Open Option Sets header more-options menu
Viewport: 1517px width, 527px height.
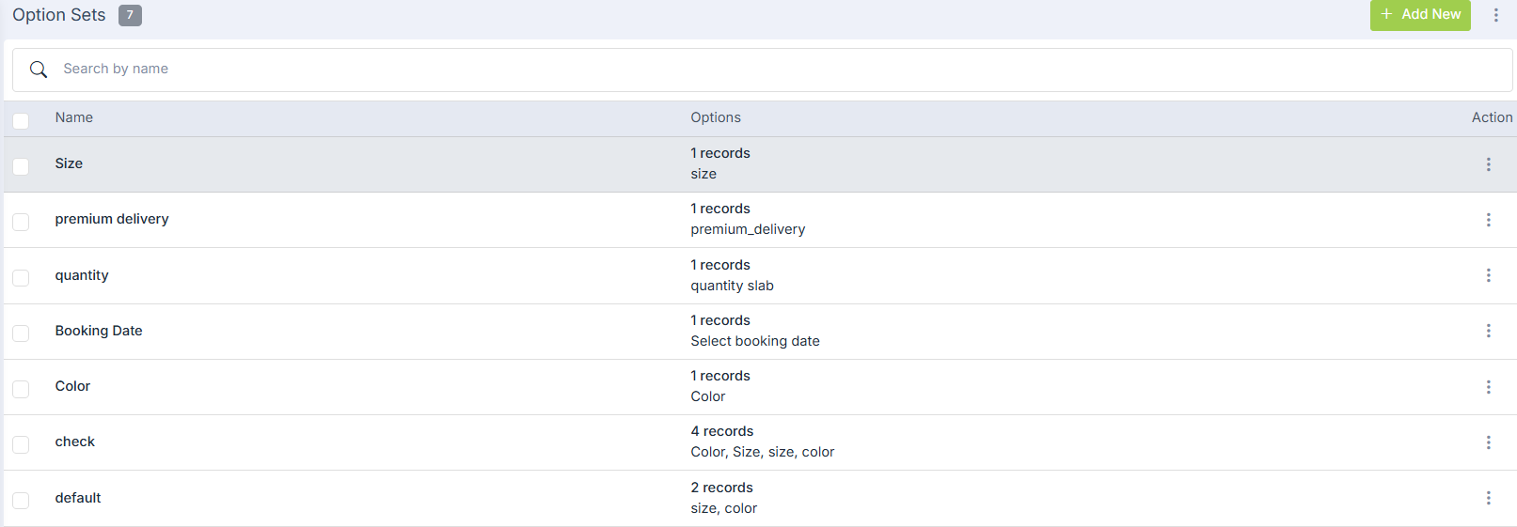[1495, 15]
